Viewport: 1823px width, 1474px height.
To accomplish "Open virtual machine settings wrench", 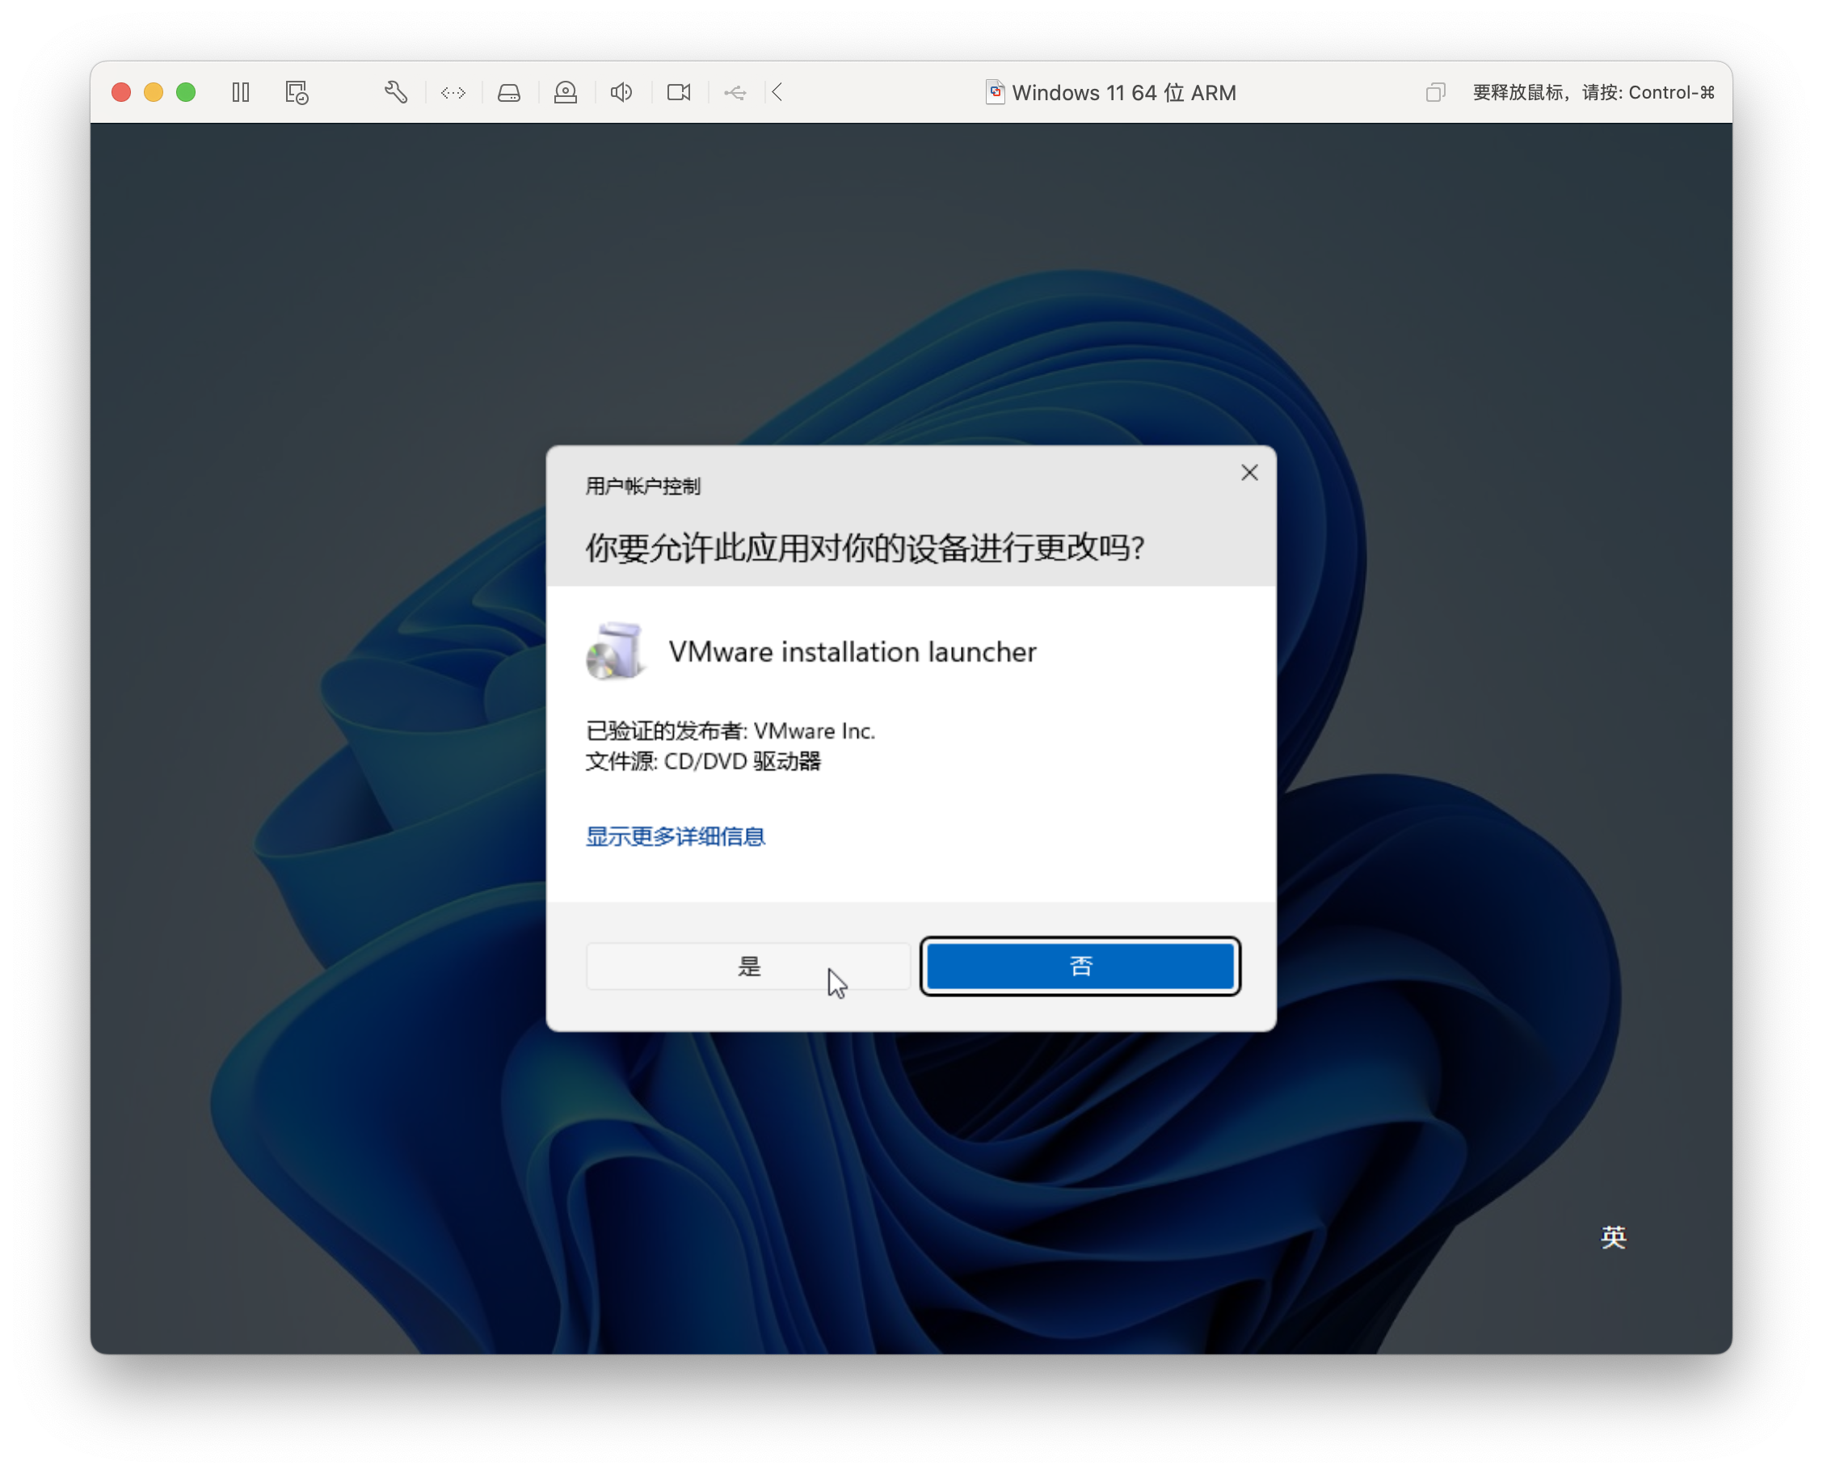I will click(x=396, y=93).
